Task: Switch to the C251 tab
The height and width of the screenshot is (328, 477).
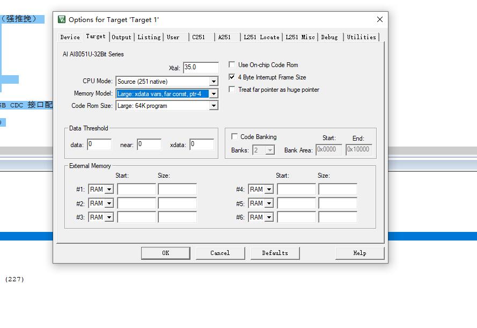Action: (199, 37)
